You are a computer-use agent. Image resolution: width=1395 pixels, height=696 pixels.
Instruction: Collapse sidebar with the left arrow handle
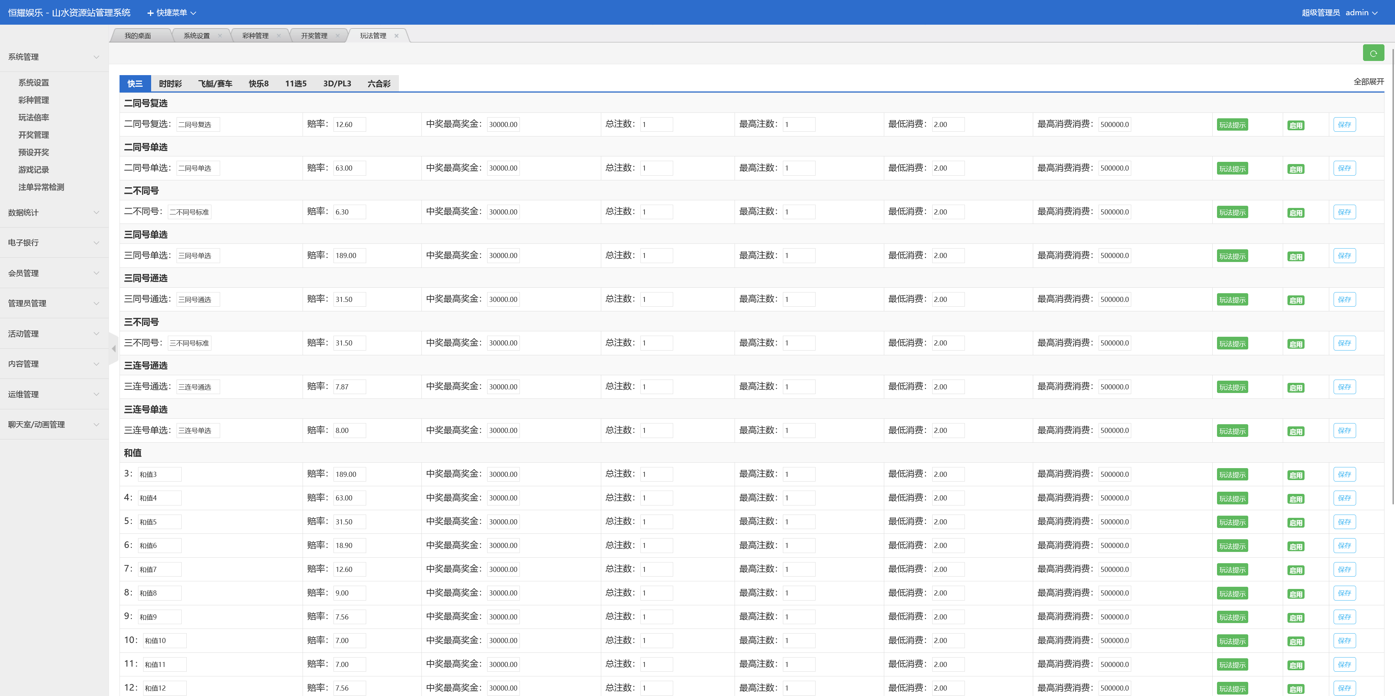(x=114, y=349)
